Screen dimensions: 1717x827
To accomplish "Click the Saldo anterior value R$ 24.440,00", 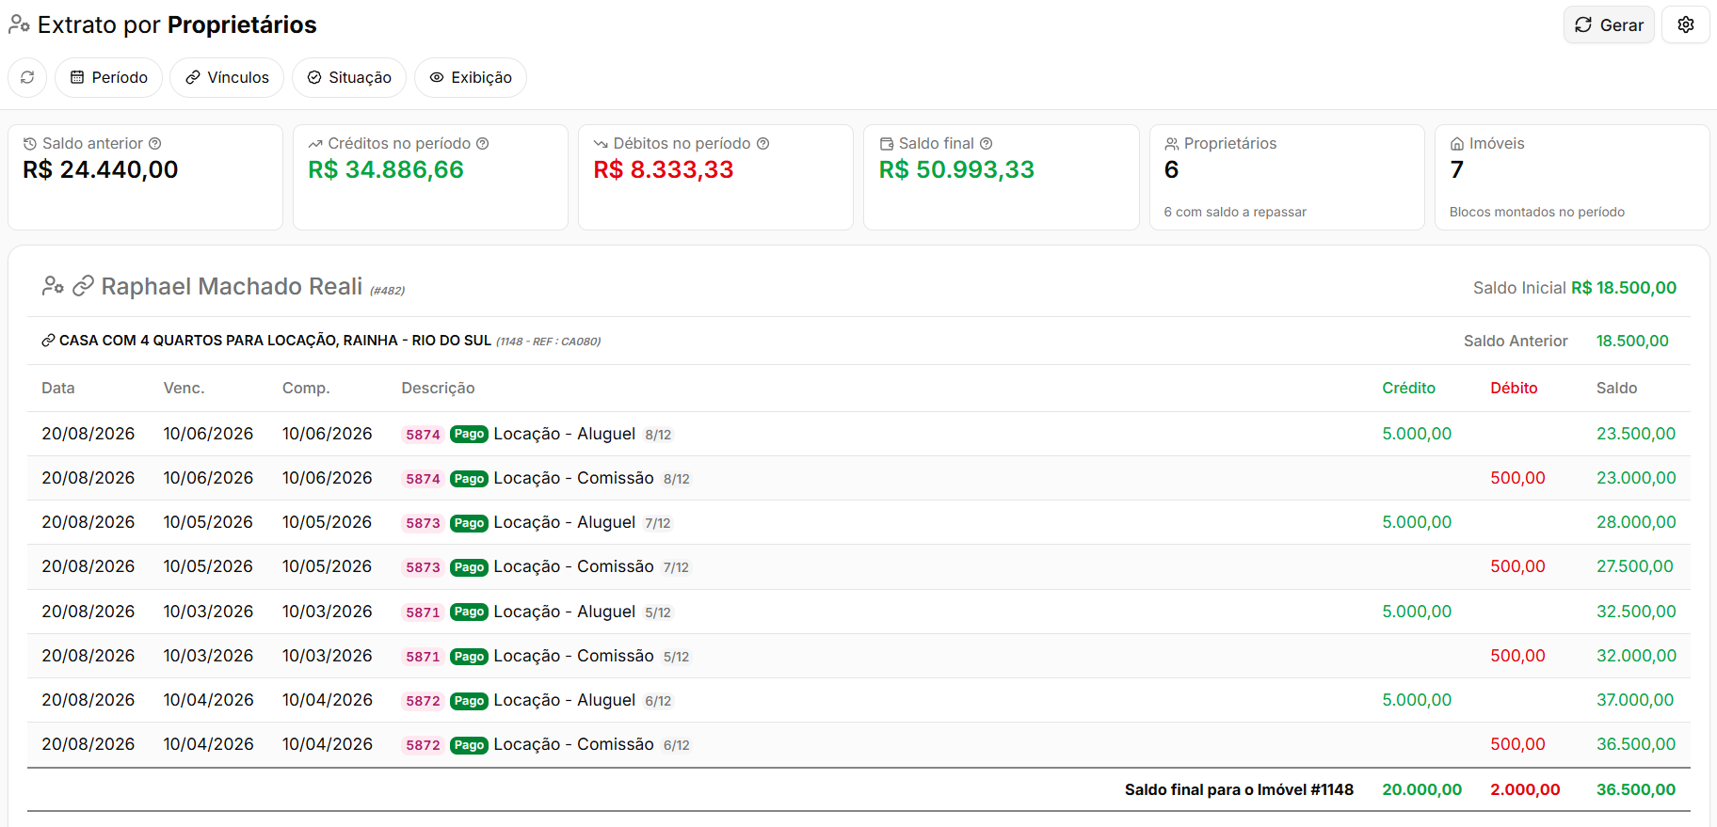I will [101, 169].
